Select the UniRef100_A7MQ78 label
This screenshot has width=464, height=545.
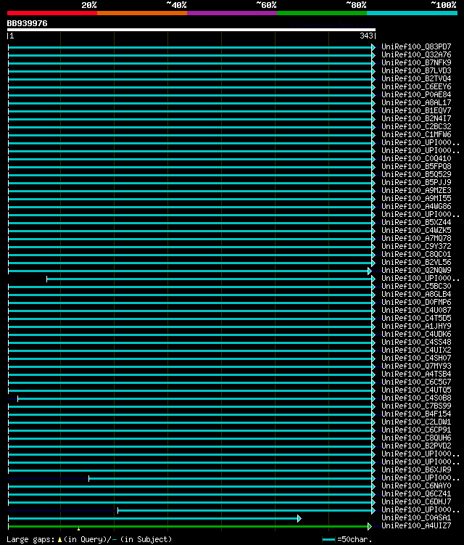click(x=416, y=239)
